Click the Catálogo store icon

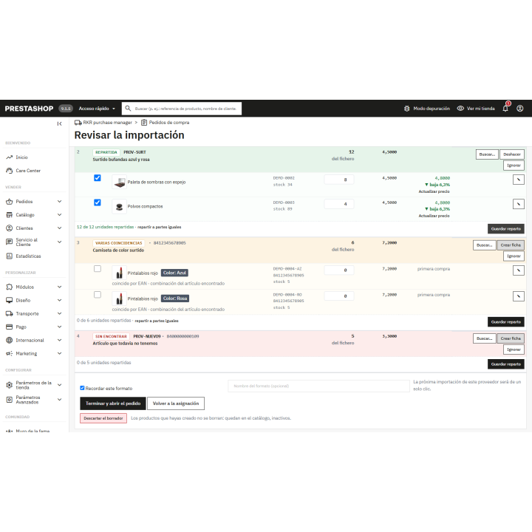9,215
